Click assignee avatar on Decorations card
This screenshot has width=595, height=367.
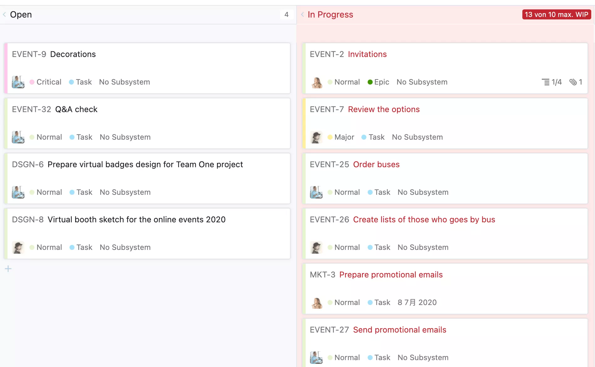coord(18,82)
